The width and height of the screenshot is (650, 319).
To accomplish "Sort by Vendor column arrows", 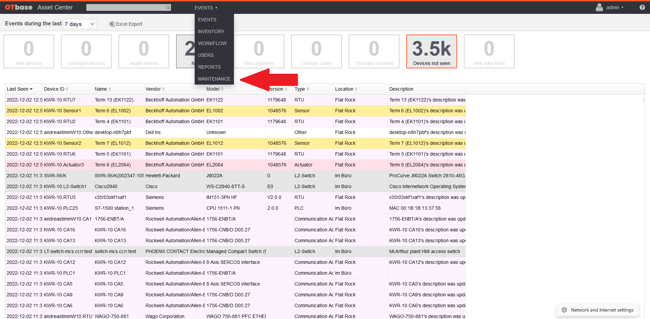I will click(164, 89).
